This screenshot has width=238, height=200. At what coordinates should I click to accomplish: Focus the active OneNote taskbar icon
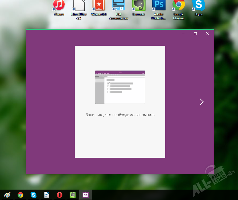tap(85, 195)
